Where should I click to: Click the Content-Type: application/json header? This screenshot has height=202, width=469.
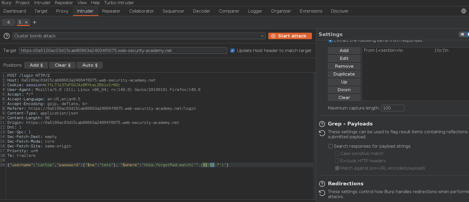[x=43, y=113]
